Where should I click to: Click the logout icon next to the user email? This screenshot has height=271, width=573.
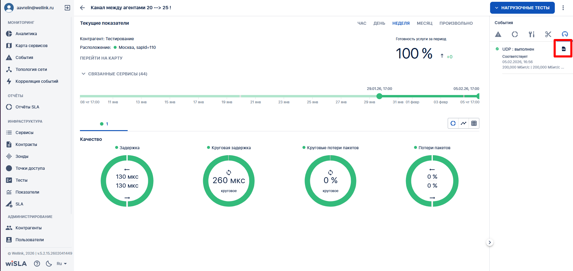click(67, 8)
